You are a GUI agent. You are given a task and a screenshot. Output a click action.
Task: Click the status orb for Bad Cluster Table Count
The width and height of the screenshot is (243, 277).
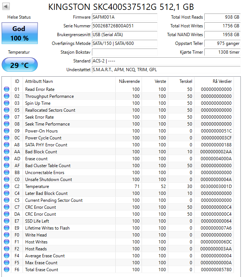[7, 166]
